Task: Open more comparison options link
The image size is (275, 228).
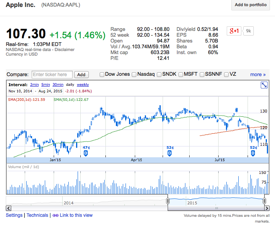Action: (258, 75)
